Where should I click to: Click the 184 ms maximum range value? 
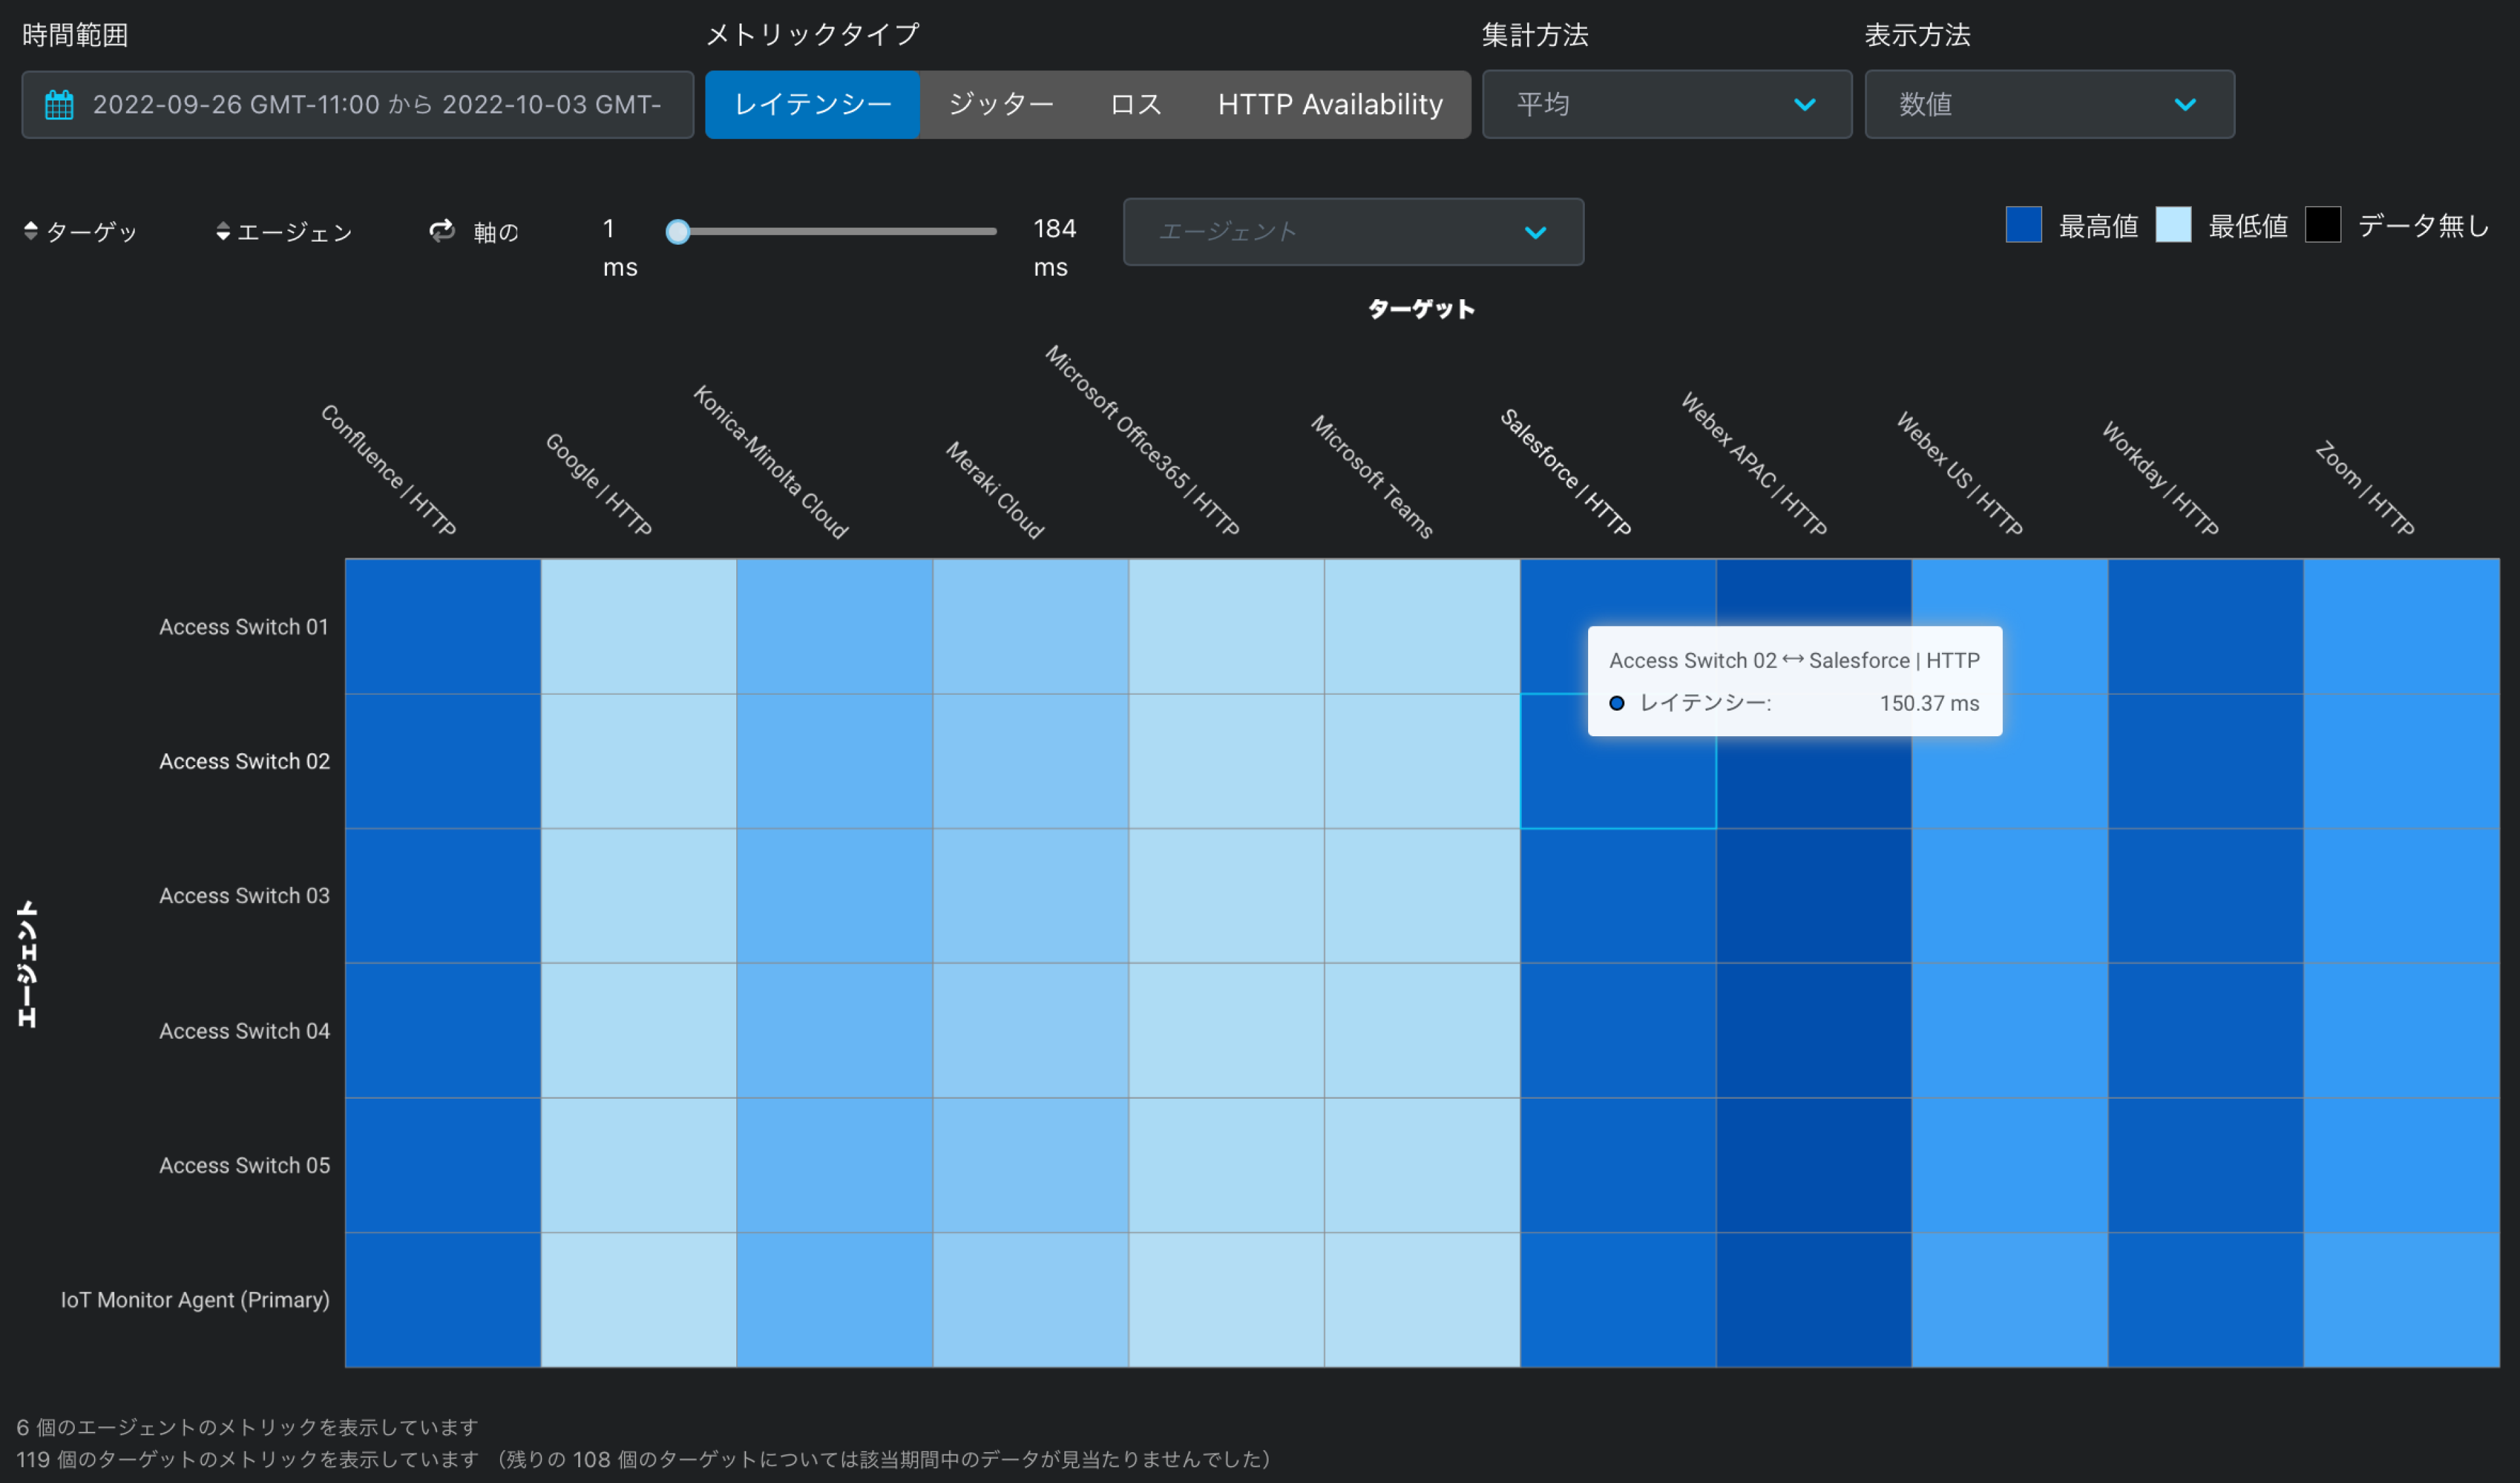(x=1054, y=248)
